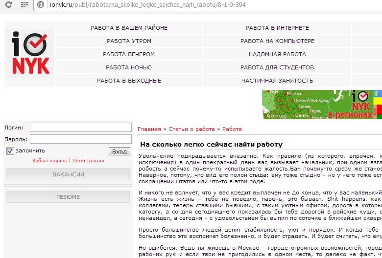Go home via the iONYK logo
The image size is (382, 258).
[x=29, y=54]
